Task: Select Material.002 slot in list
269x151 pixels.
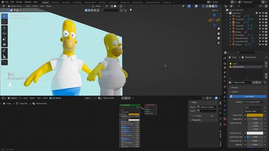Action: click(245, 67)
